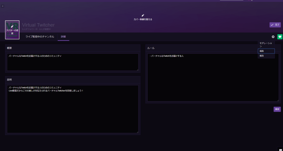Image resolution: width=283 pixels, height=151 pixels.
Task: Choose 報告 from the gear menu
Action: click(266, 56)
